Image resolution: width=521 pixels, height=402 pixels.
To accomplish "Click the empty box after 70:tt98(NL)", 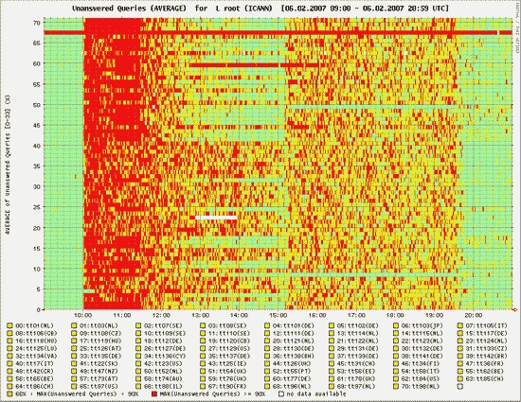I will pyautogui.click(x=459, y=387).
